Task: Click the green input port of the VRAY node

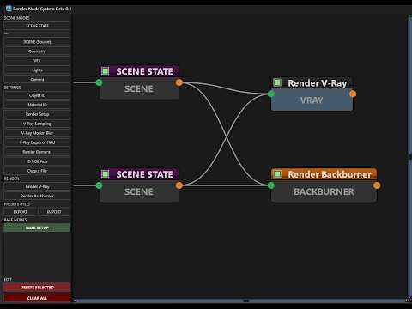Action: [x=271, y=94]
